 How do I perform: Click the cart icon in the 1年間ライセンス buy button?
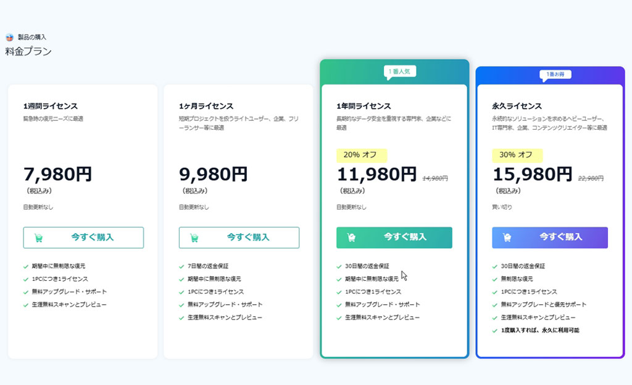[352, 238]
